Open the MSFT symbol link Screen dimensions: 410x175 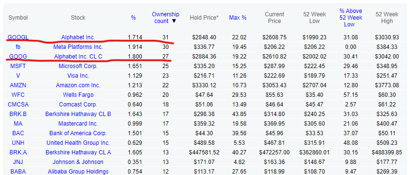[18, 66]
